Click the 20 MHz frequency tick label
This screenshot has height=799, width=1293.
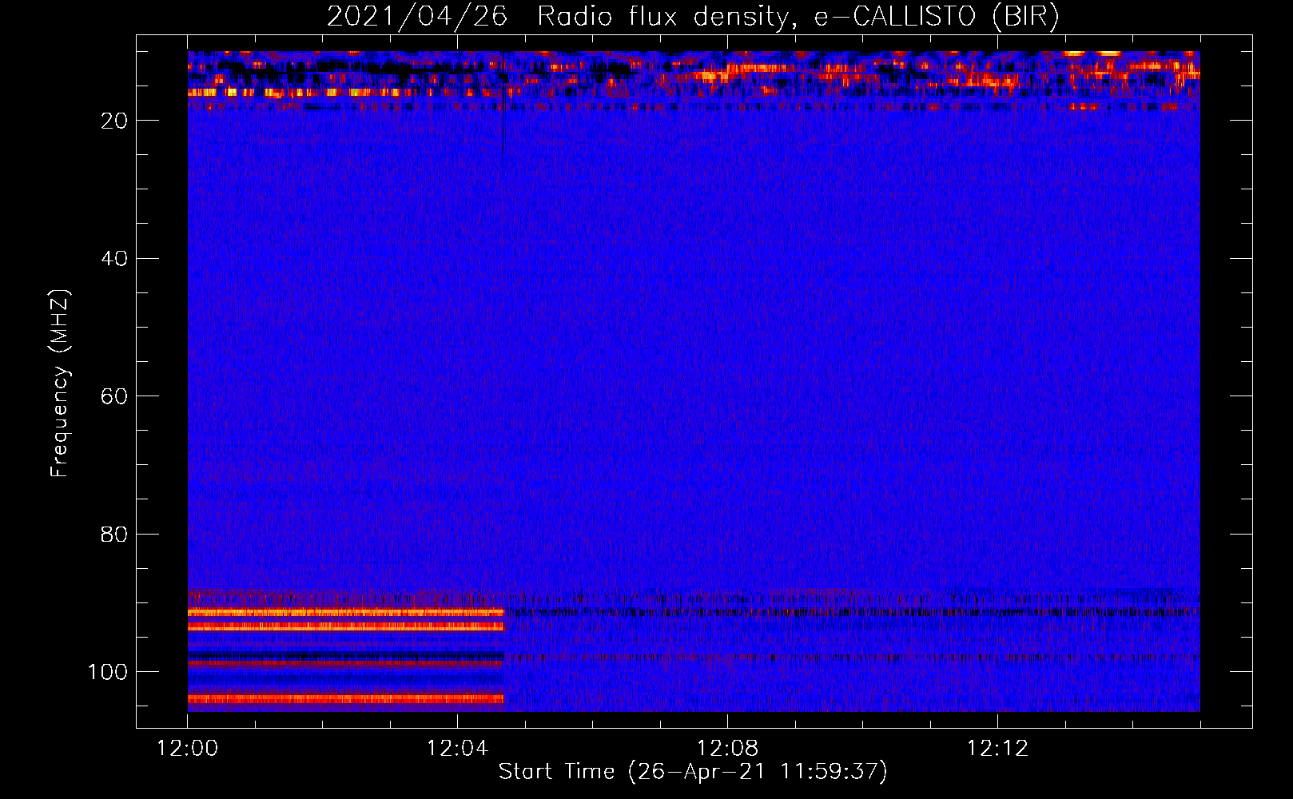tap(114, 121)
